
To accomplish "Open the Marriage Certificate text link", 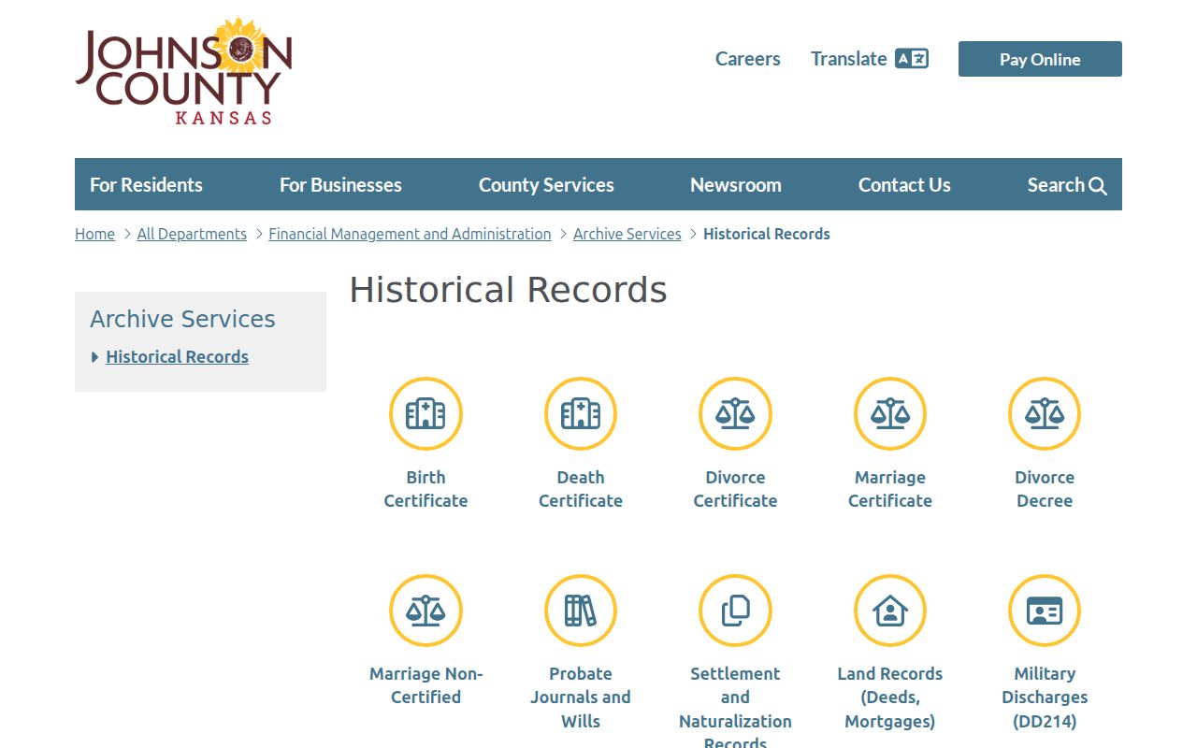I will click(x=890, y=489).
